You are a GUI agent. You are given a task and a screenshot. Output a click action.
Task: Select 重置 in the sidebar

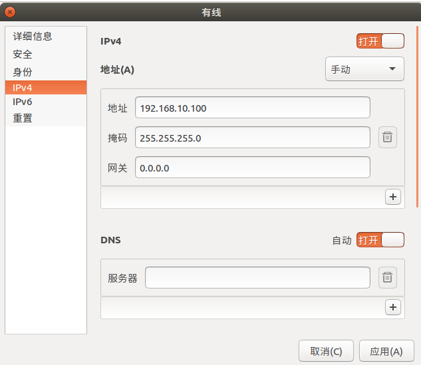click(46, 118)
